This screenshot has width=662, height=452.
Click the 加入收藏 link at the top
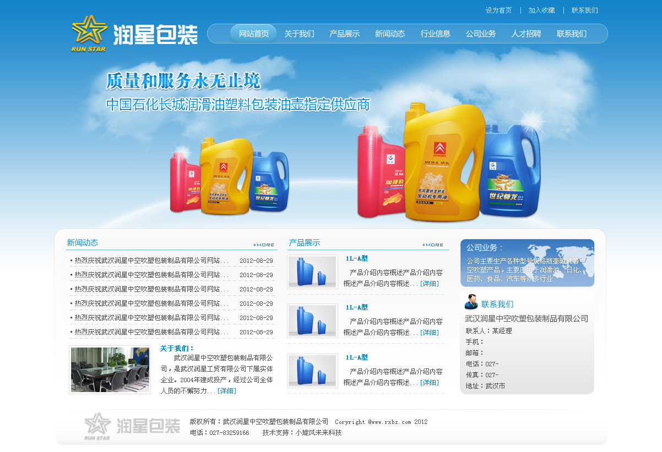click(x=542, y=10)
